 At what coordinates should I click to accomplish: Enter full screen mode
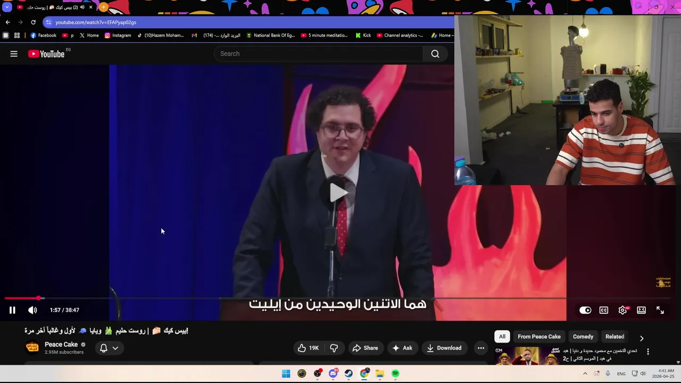[660, 310]
